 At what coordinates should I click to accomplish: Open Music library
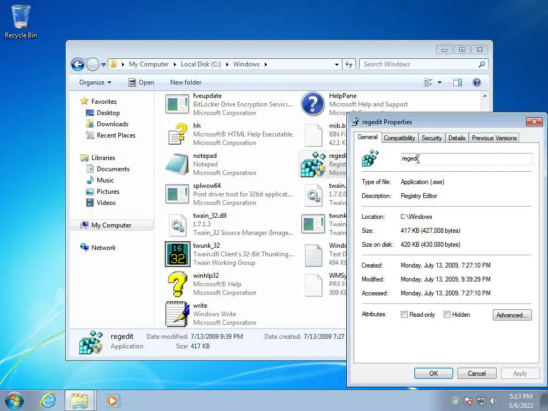point(100,180)
